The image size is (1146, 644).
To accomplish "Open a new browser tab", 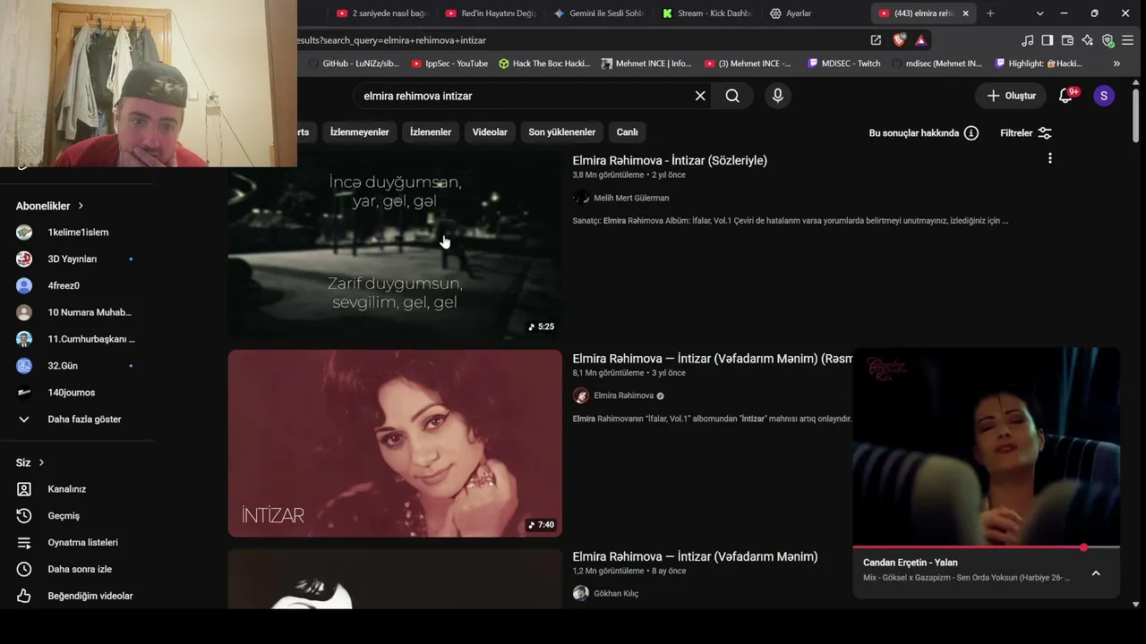I will click(990, 13).
